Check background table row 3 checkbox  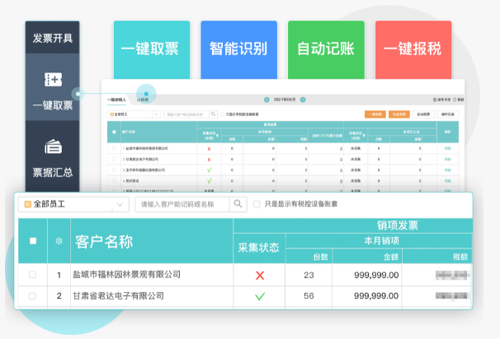click(x=114, y=170)
